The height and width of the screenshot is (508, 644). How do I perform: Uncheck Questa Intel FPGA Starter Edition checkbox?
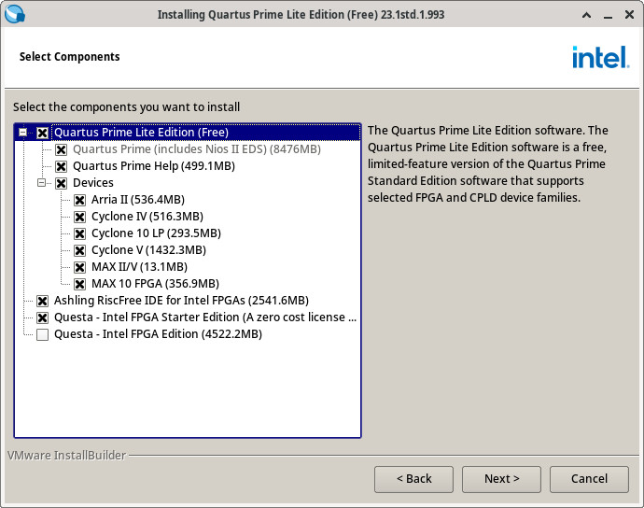42,318
